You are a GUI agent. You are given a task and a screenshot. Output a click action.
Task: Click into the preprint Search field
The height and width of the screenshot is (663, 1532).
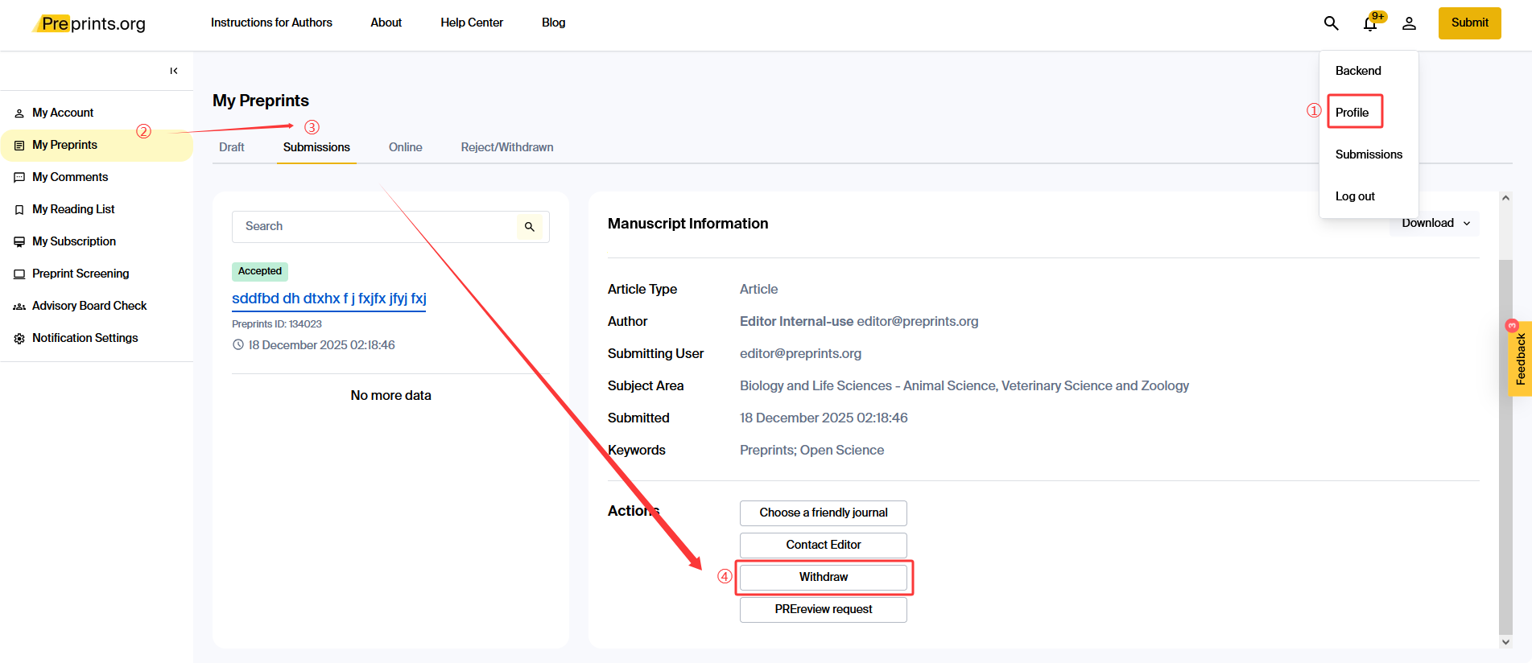[x=374, y=227]
